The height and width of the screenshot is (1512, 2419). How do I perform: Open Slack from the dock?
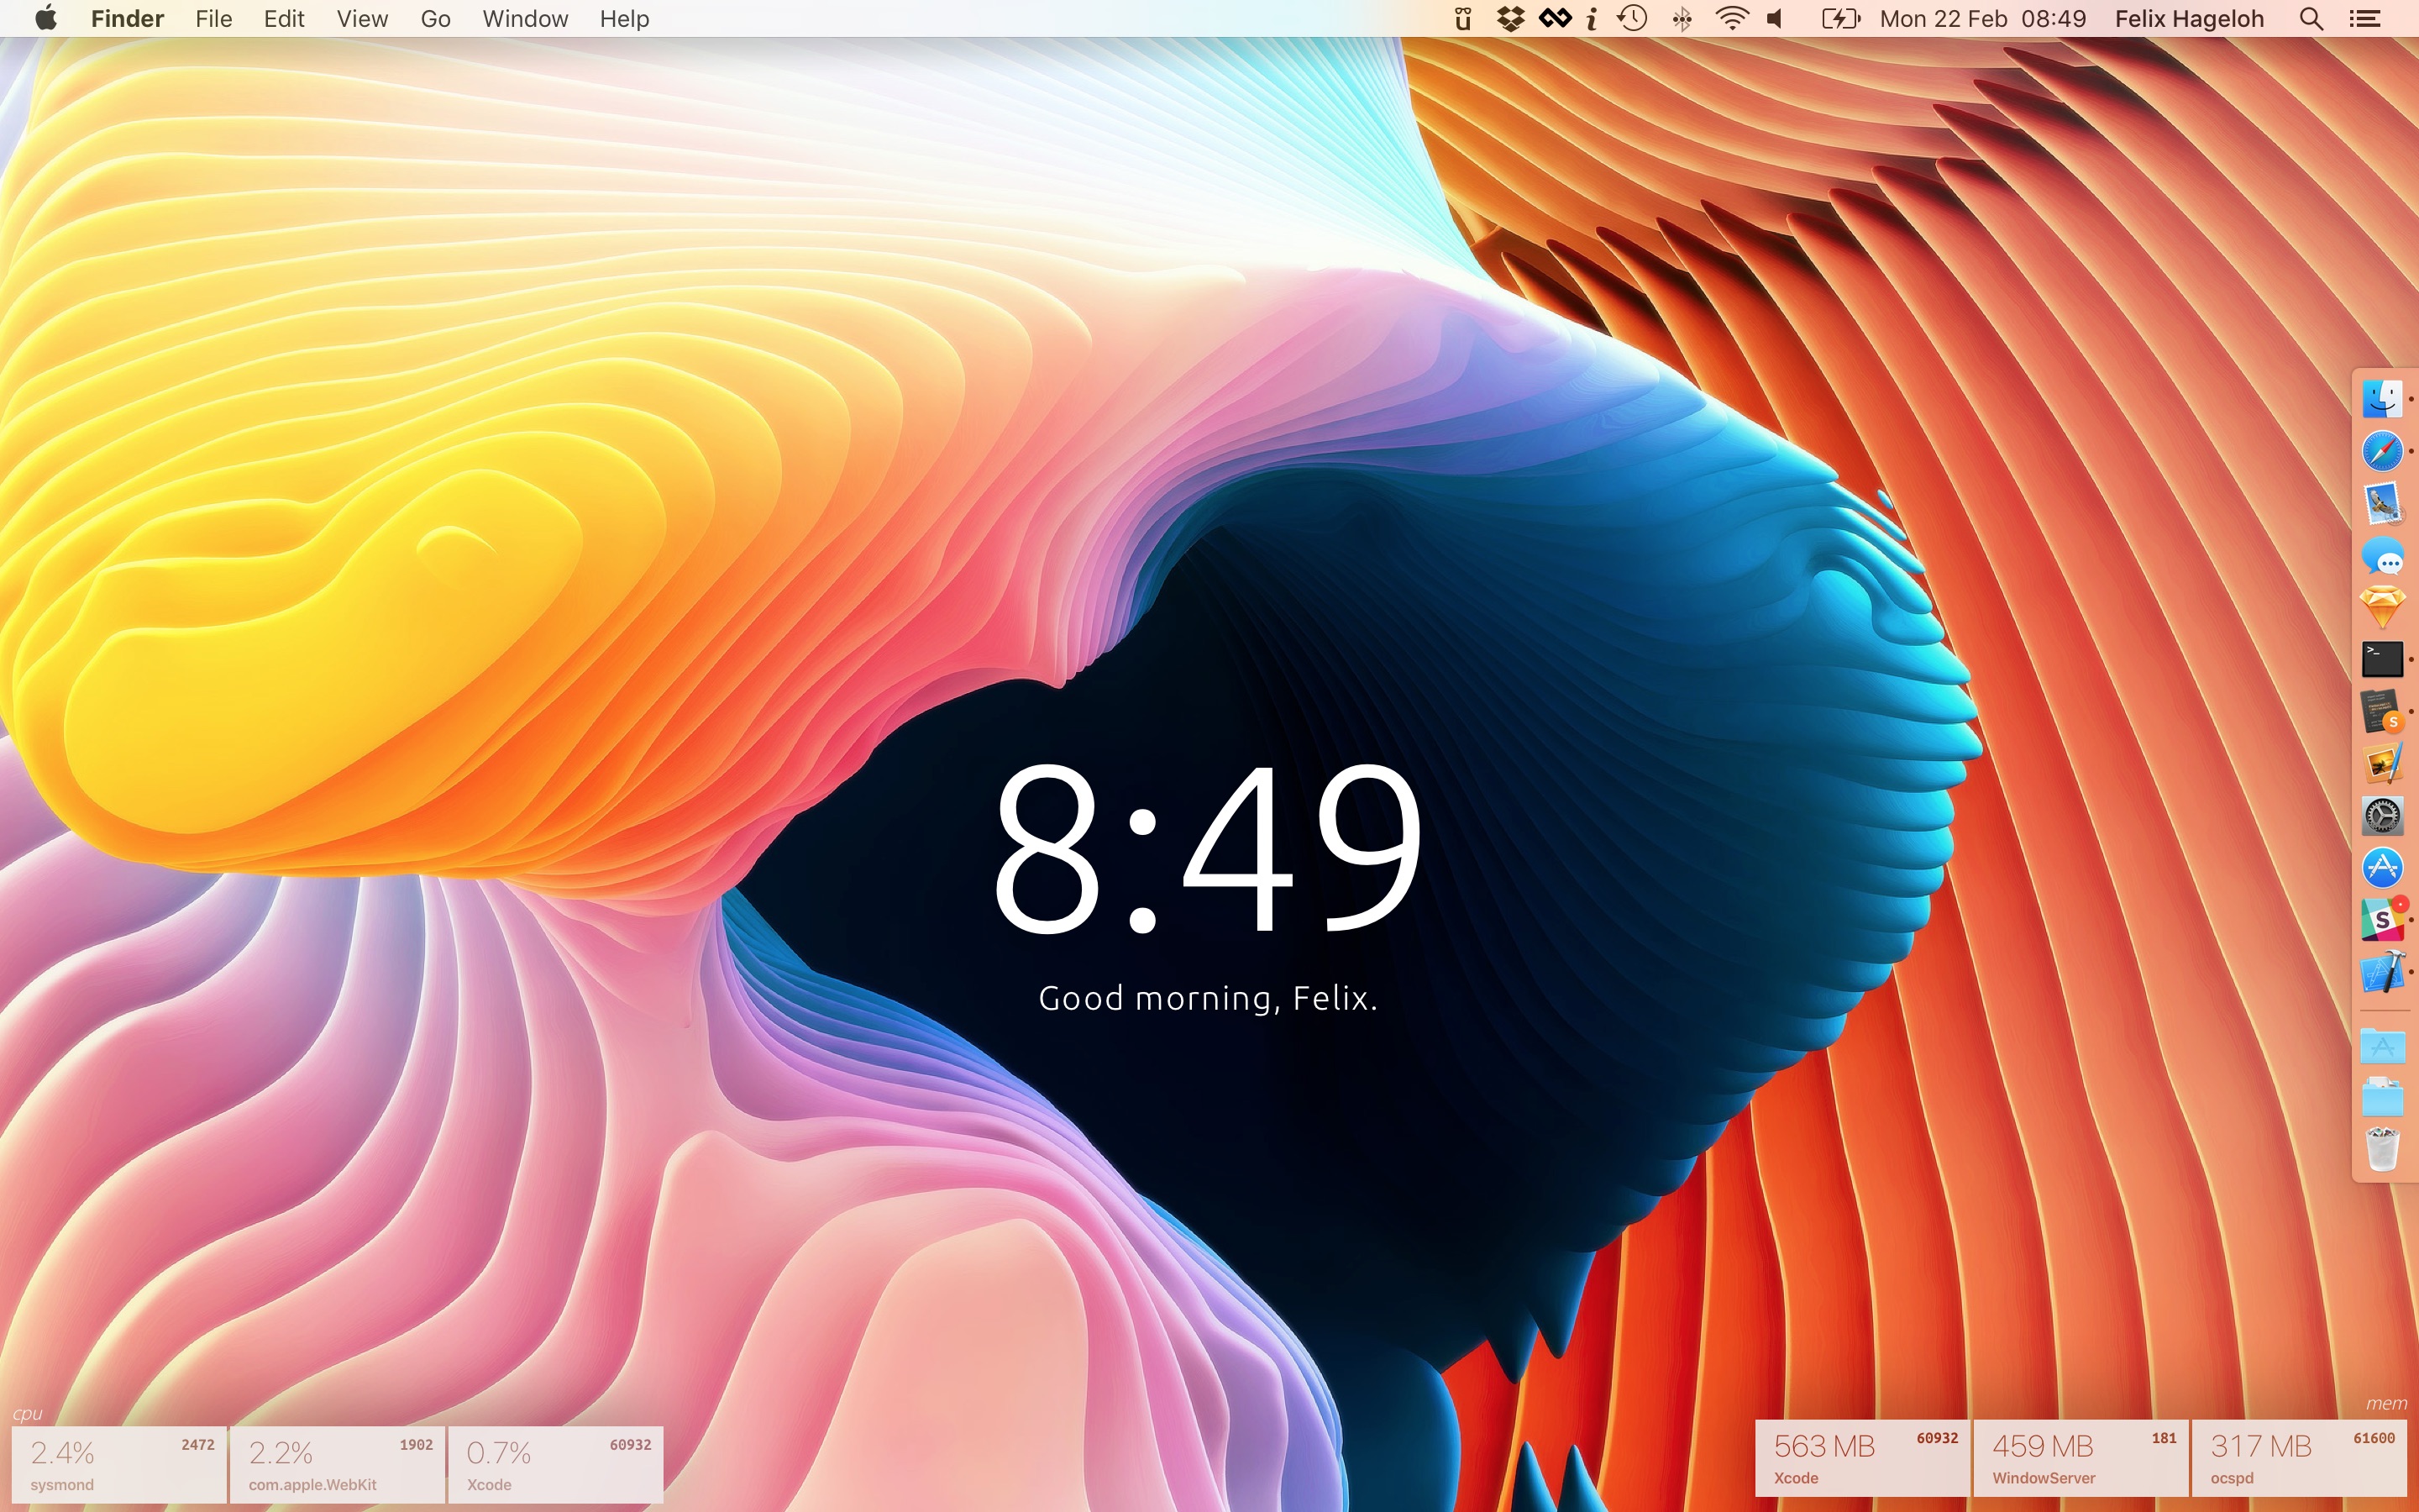click(x=2382, y=920)
